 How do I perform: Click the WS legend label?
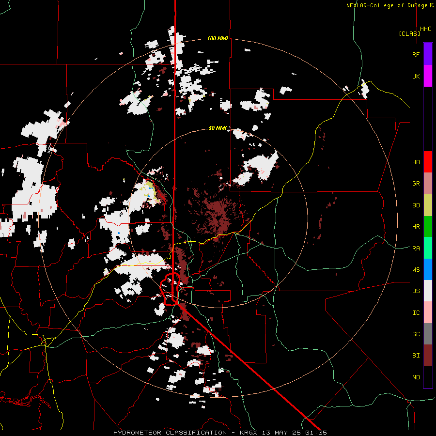click(416, 270)
